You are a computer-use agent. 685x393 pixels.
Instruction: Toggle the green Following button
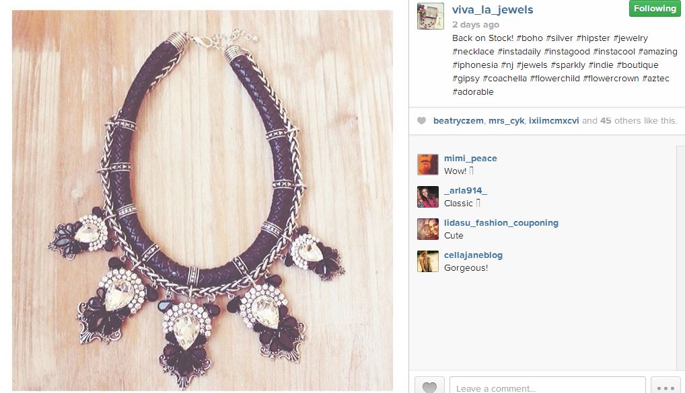click(x=655, y=8)
